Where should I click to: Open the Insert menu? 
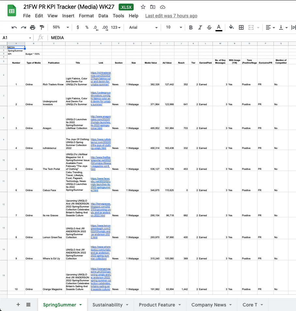pos(68,16)
